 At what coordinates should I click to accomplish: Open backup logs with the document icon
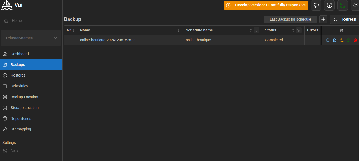tap(335, 40)
